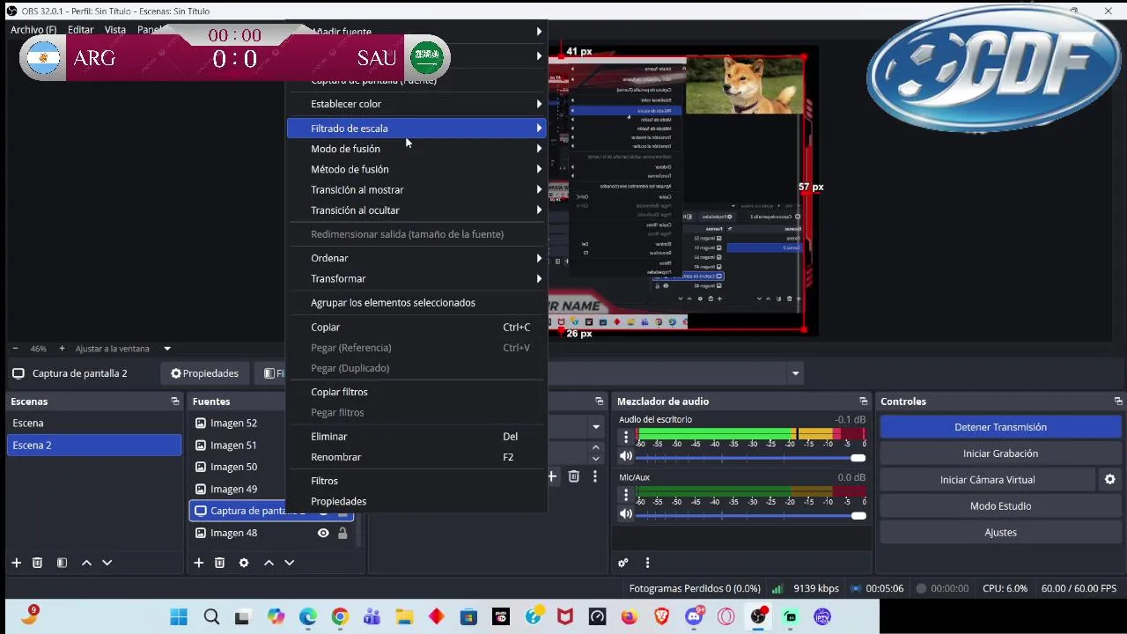Open the options dots for Audio del escritorio
Image resolution: width=1127 pixels, height=634 pixels.
click(626, 437)
